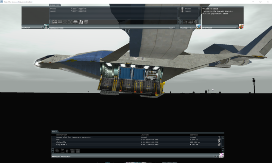Restore down the game window

click(x=260, y=2)
